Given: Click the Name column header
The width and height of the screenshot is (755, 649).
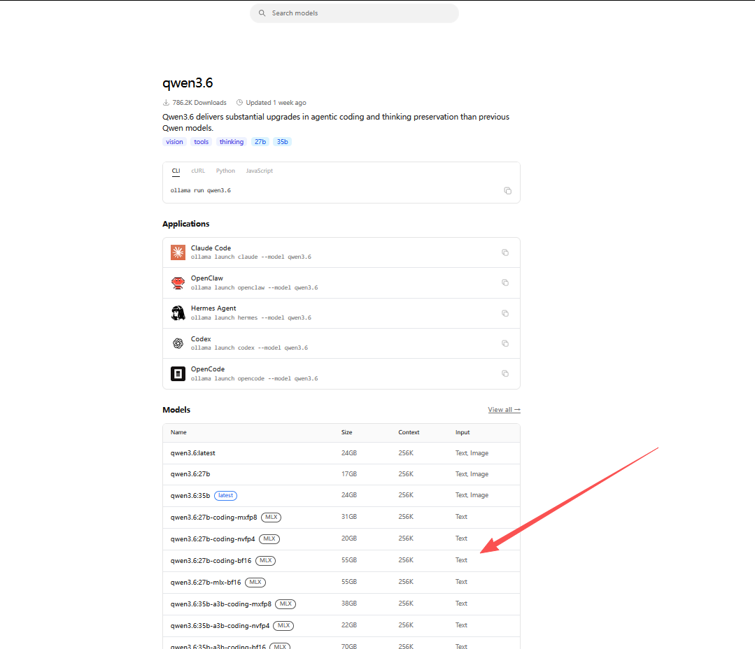Looking at the screenshot, I should (x=178, y=432).
